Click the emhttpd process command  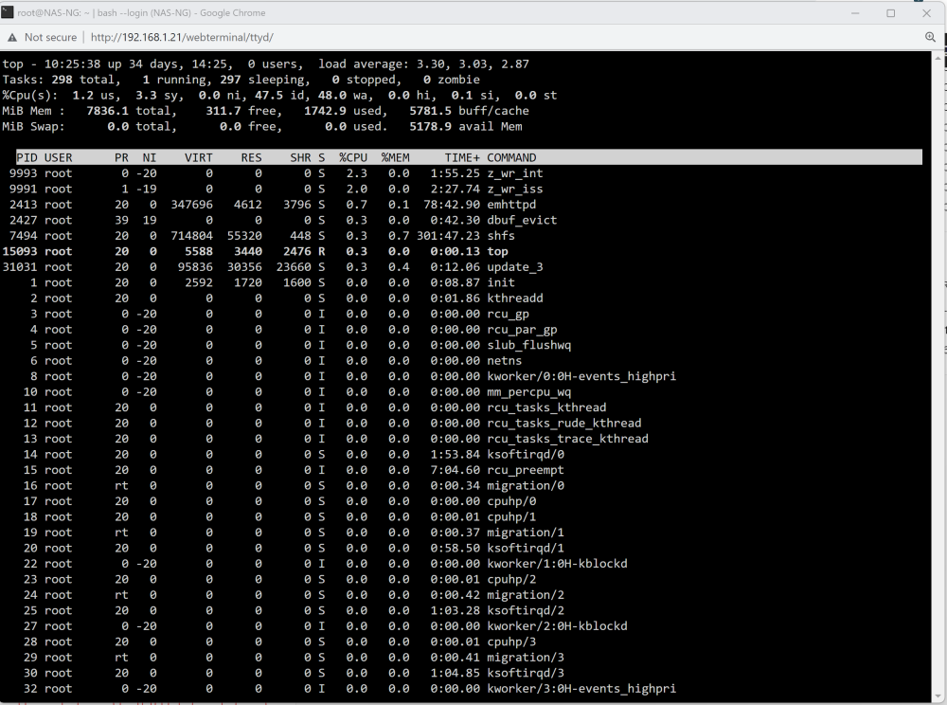(511, 205)
